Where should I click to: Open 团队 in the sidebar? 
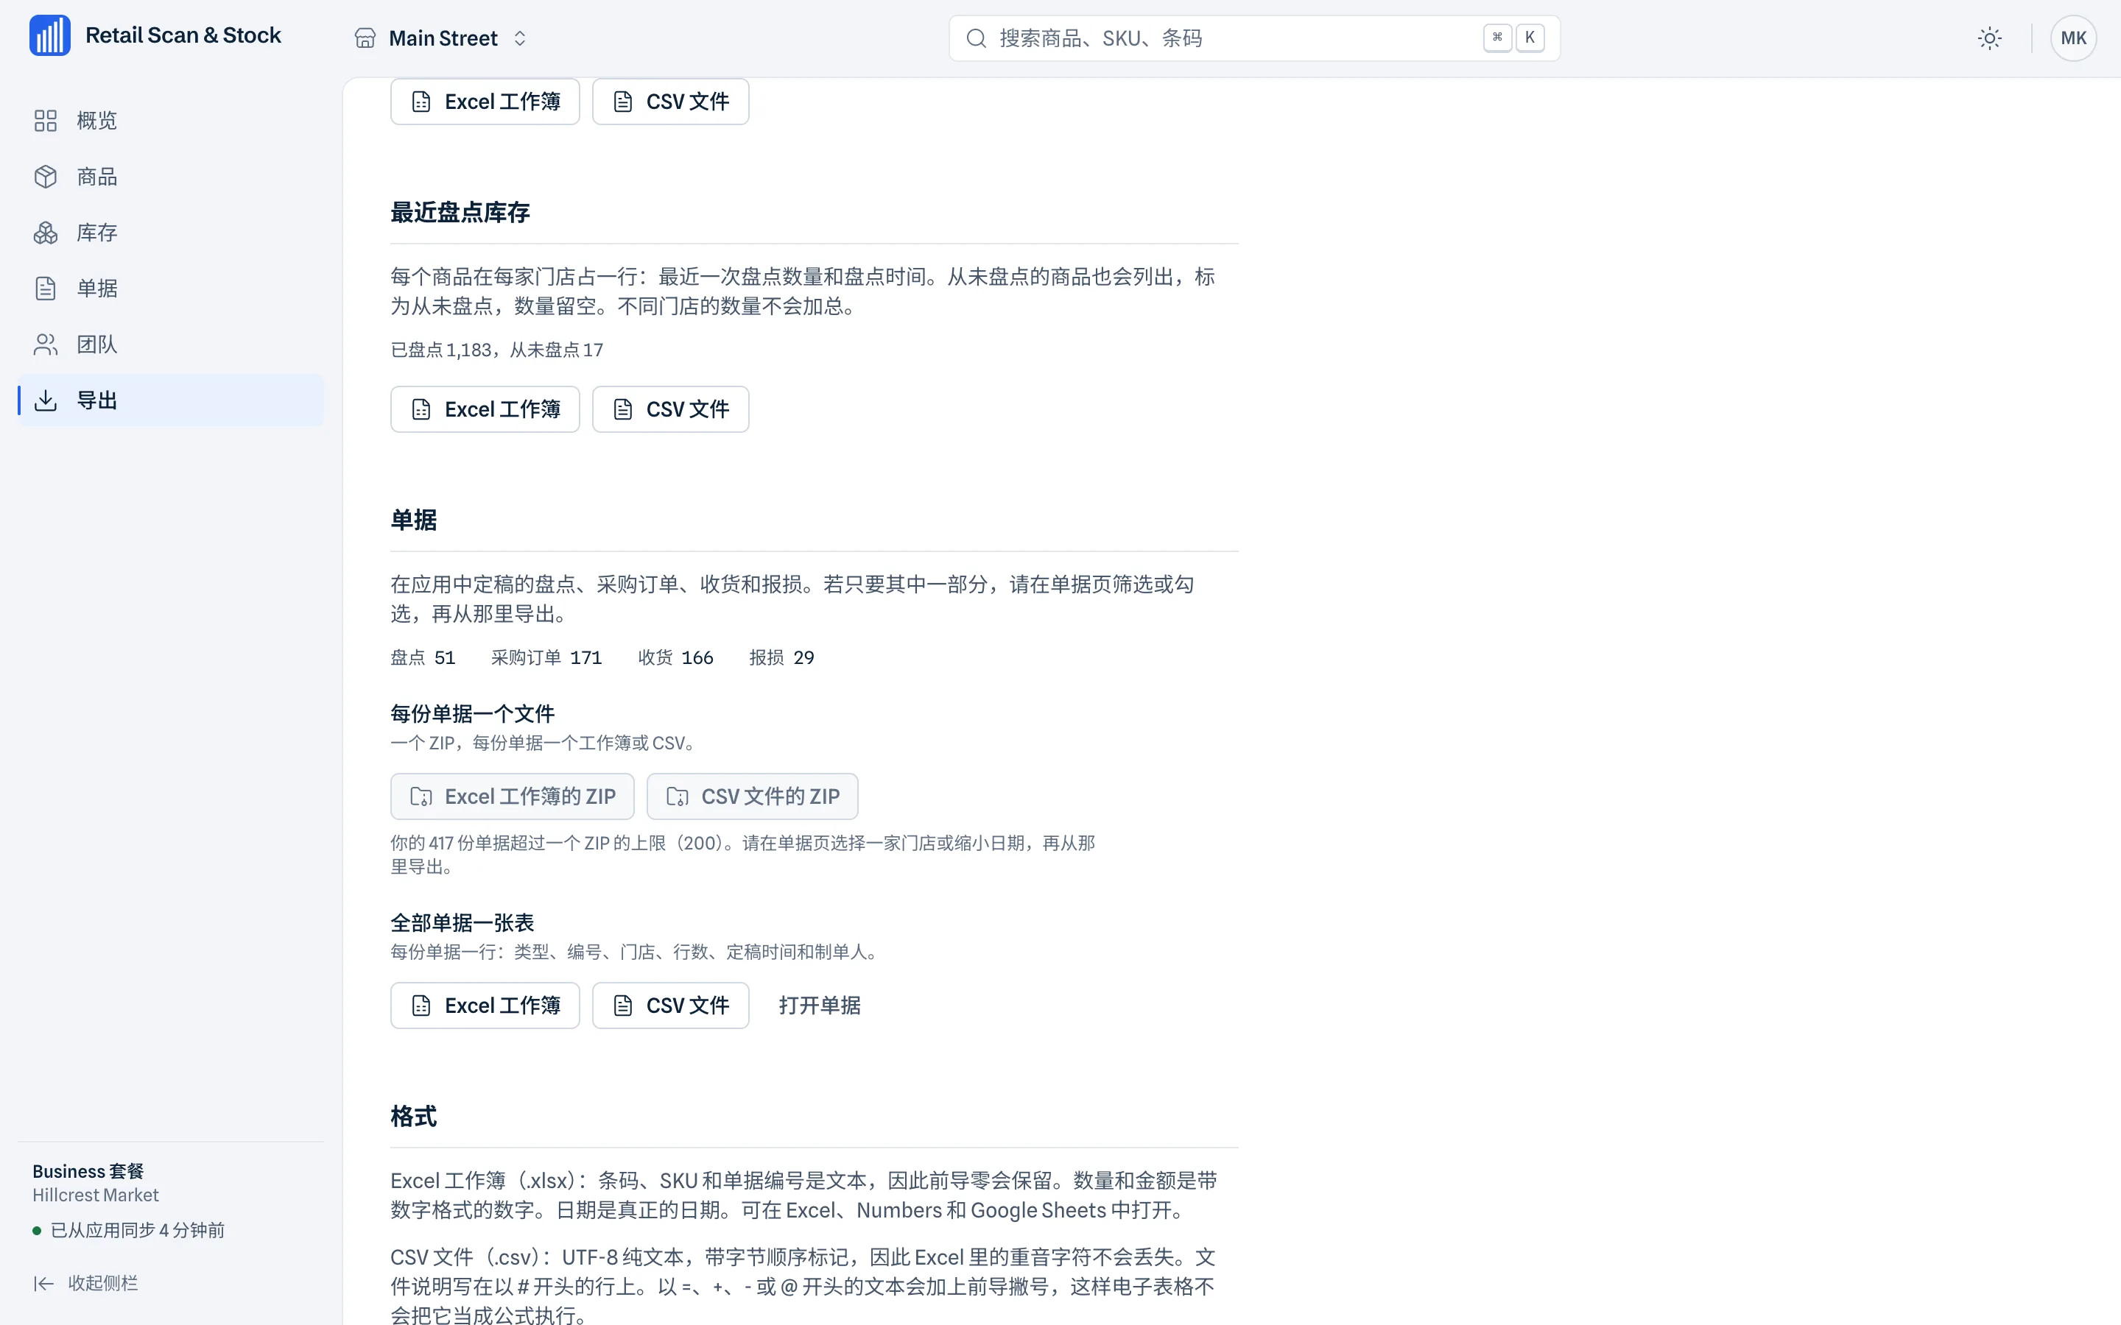pyautogui.click(x=171, y=344)
